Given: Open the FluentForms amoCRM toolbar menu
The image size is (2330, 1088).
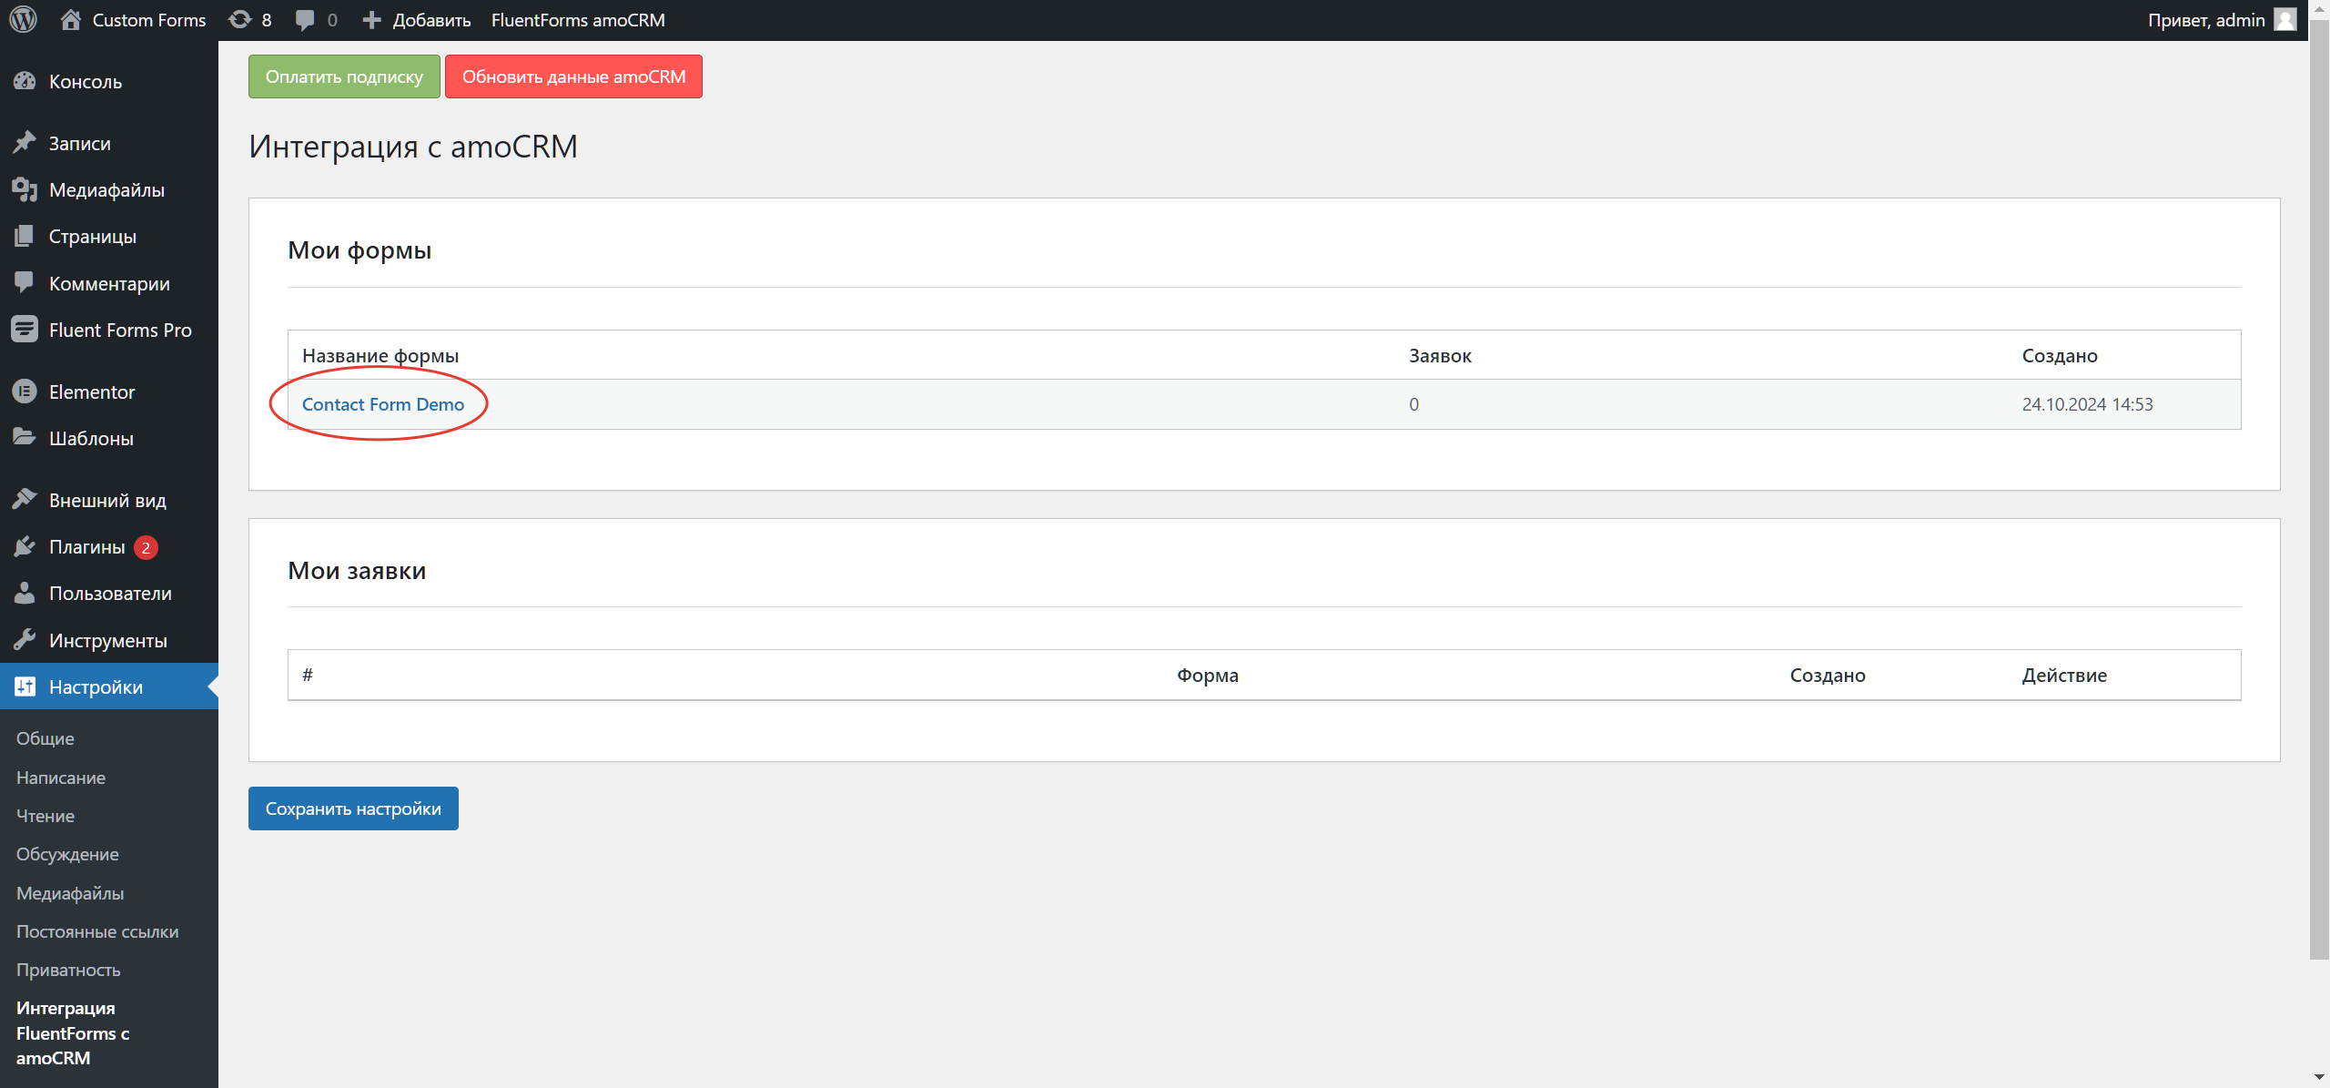Looking at the screenshot, I should pos(577,19).
